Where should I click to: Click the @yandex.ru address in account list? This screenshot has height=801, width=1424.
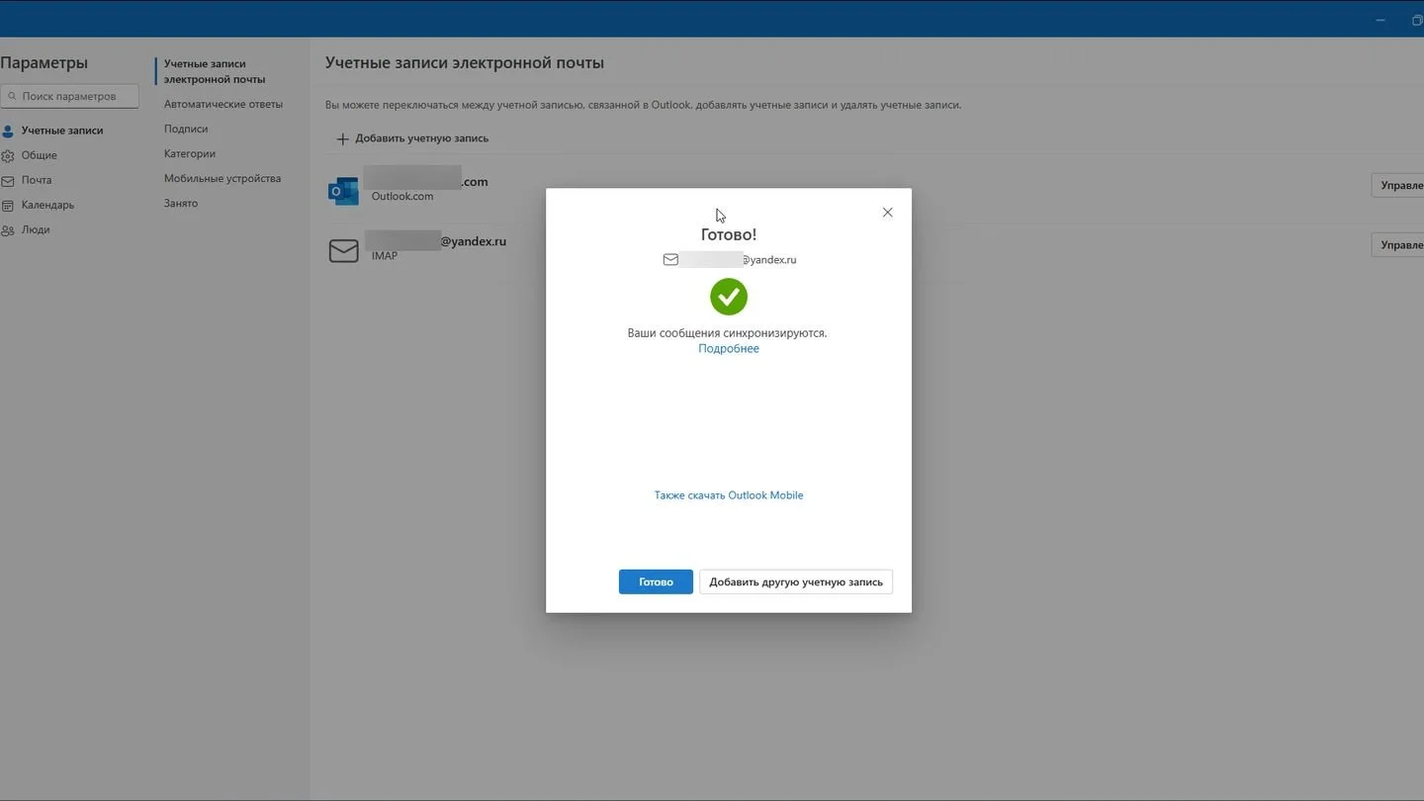click(473, 241)
